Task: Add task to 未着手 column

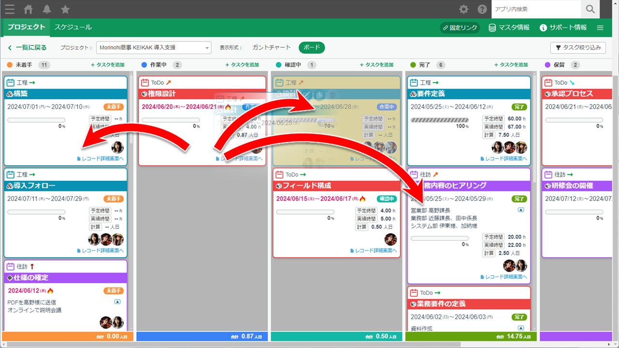Action: pyautogui.click(x=107, y=65)
